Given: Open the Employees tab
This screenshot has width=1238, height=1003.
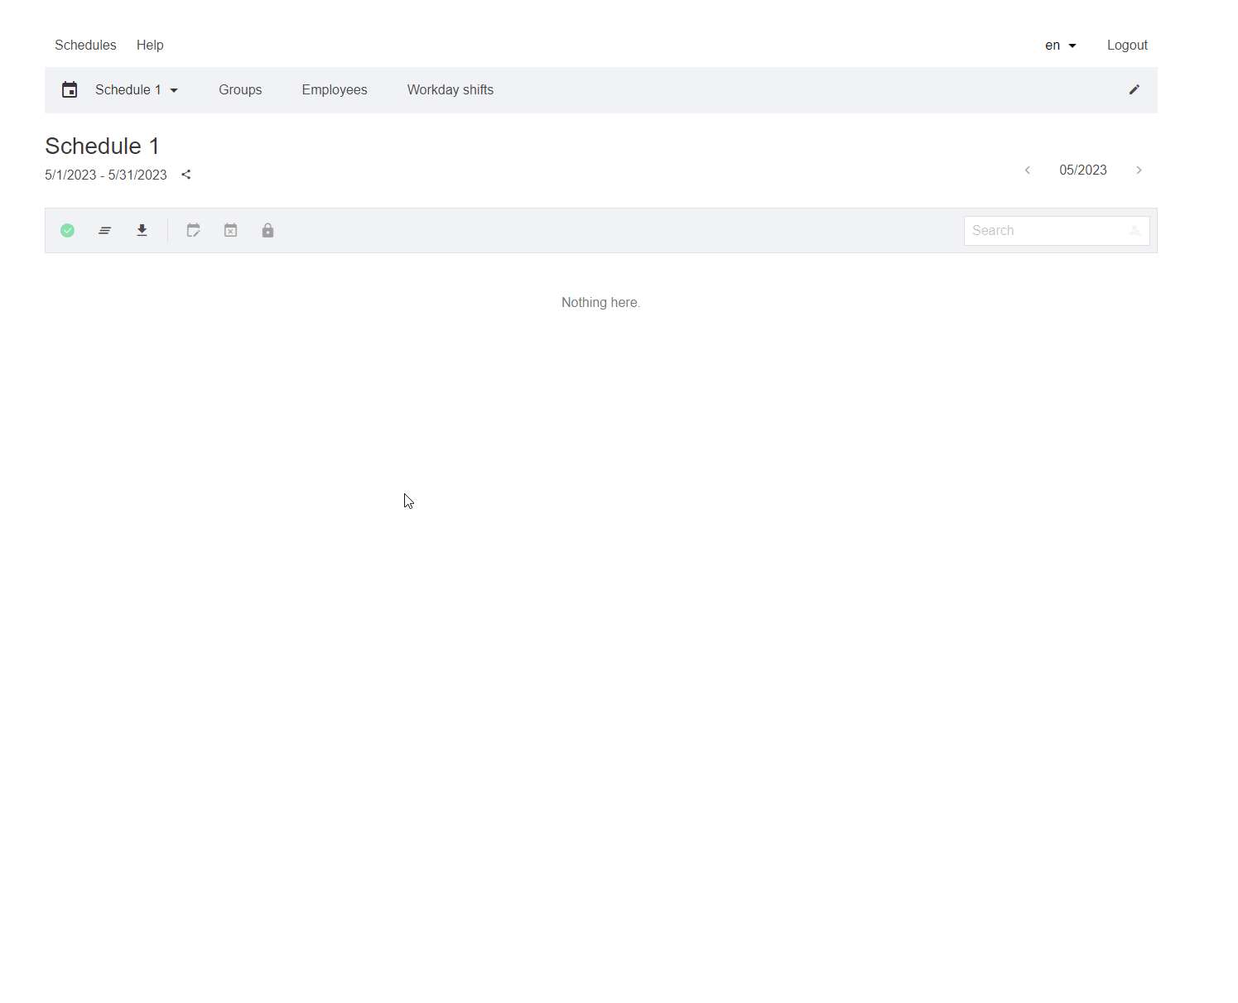Looking at the screenshot, I should pyautogui.click(x=335, y=90).
